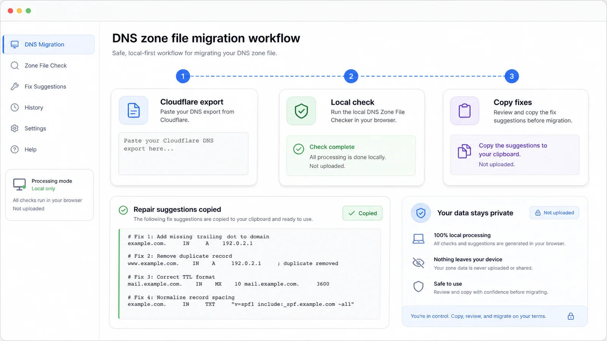This screenshot has width=607, height=341.
Task: Click the Processing mode computer icon
Action: pos(19,185)
